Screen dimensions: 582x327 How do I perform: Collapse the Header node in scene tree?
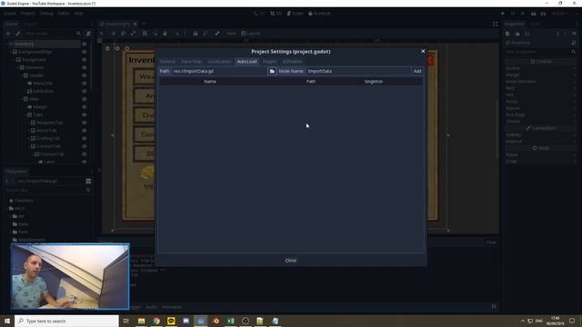point(21,75)
